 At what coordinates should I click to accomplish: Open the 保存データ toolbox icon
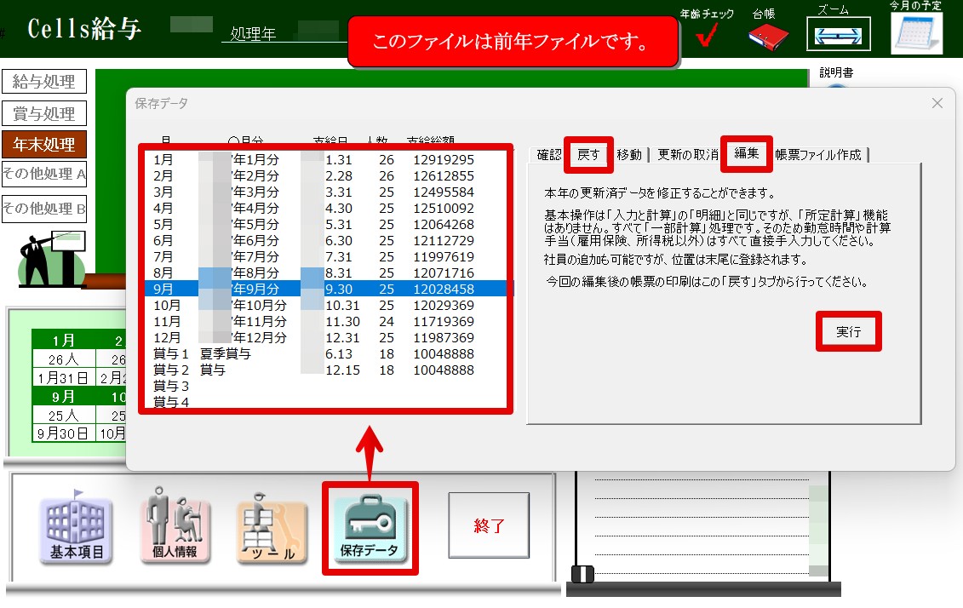click(370, 528)
